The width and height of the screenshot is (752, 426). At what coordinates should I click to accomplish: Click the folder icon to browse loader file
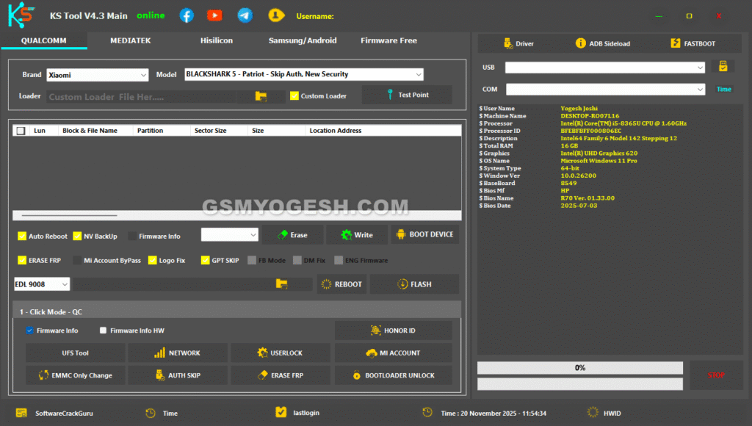coord(261,95)
